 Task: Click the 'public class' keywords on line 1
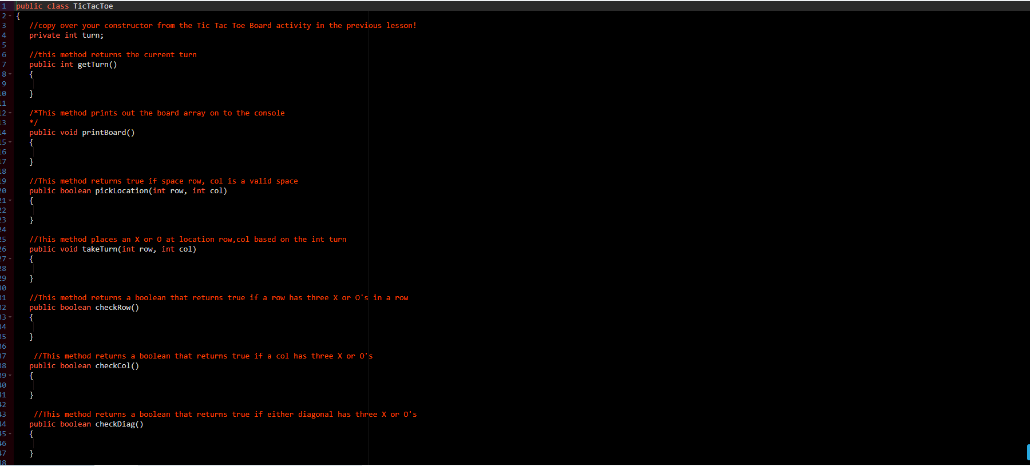42,6
